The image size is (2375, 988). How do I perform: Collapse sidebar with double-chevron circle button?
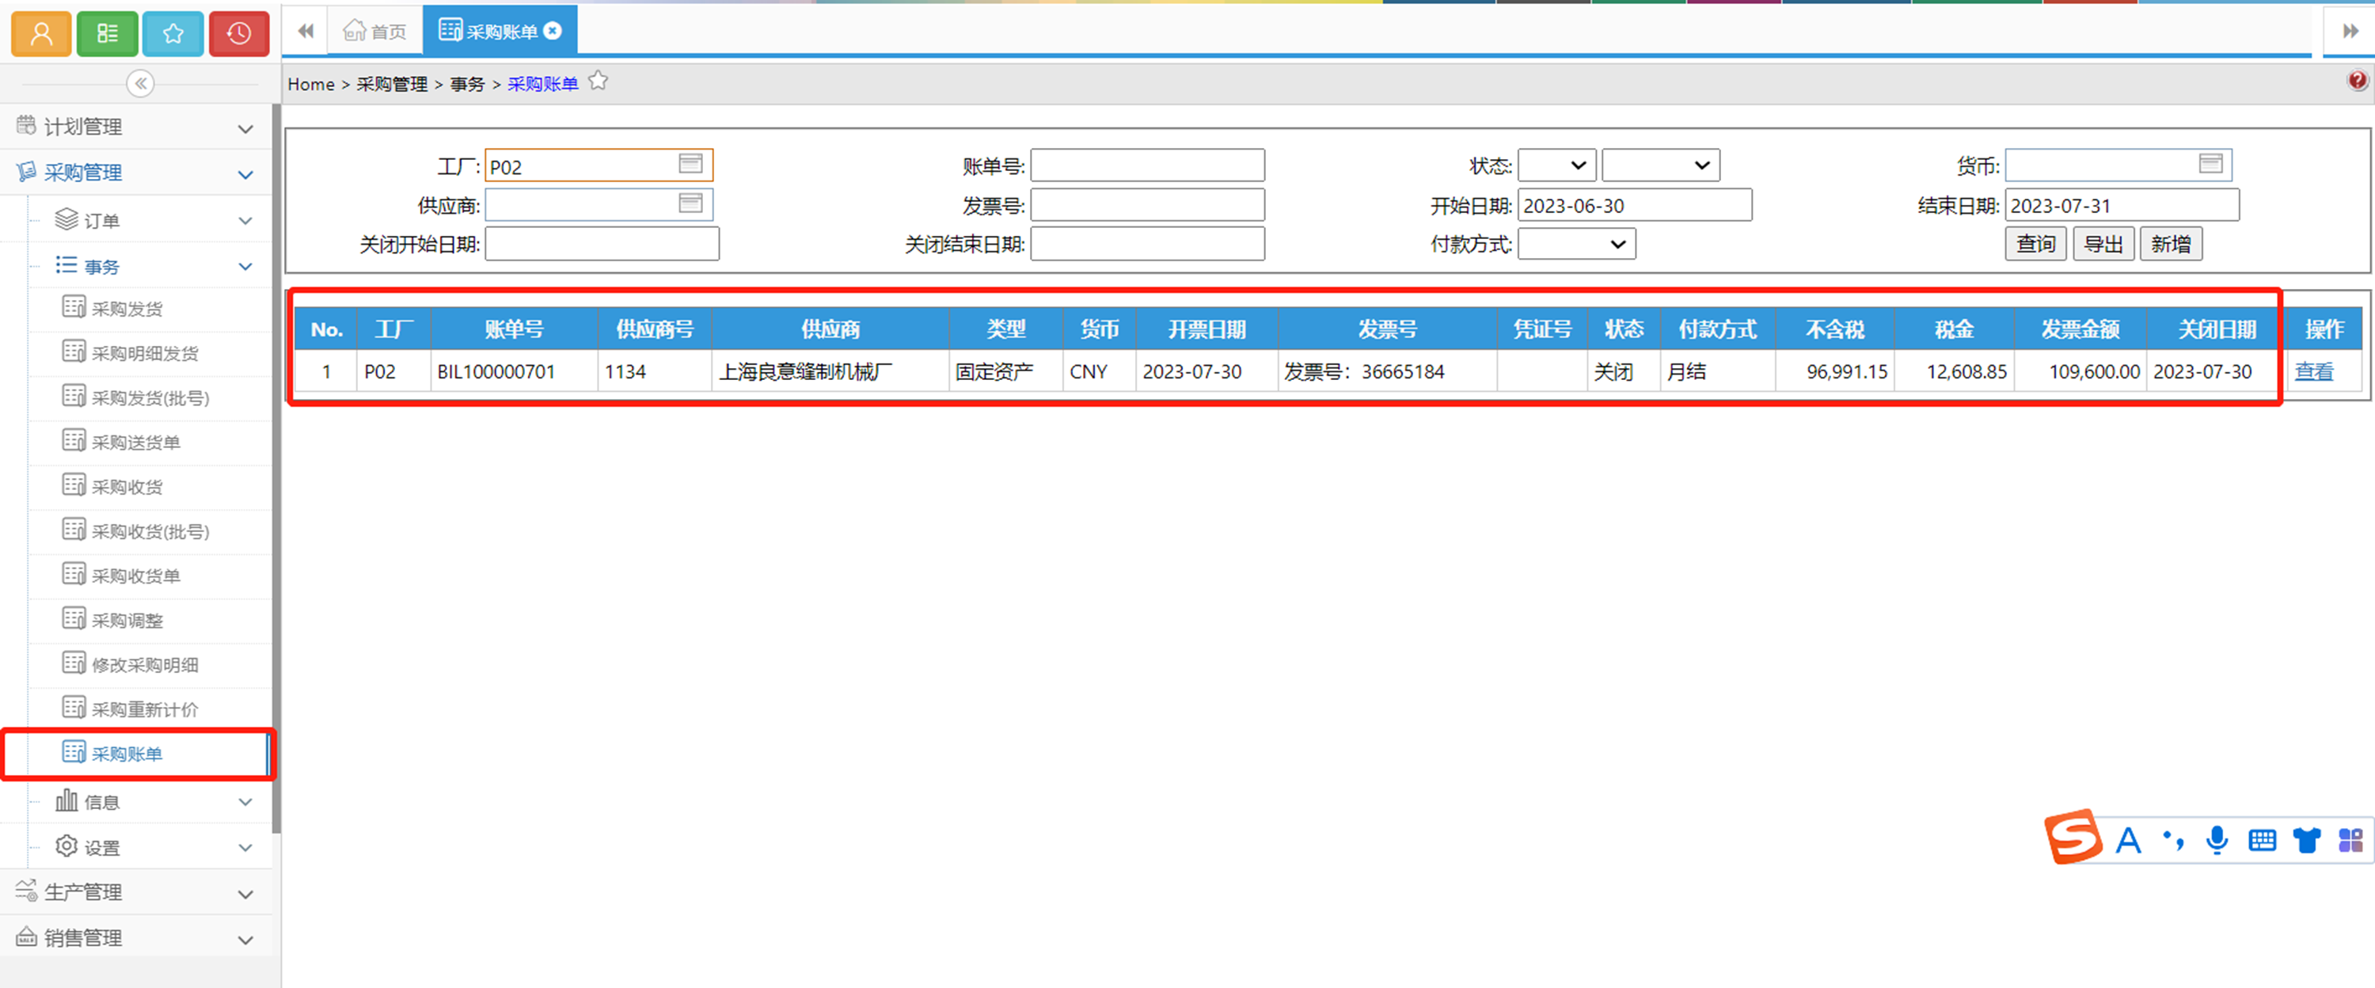[140, 84]
